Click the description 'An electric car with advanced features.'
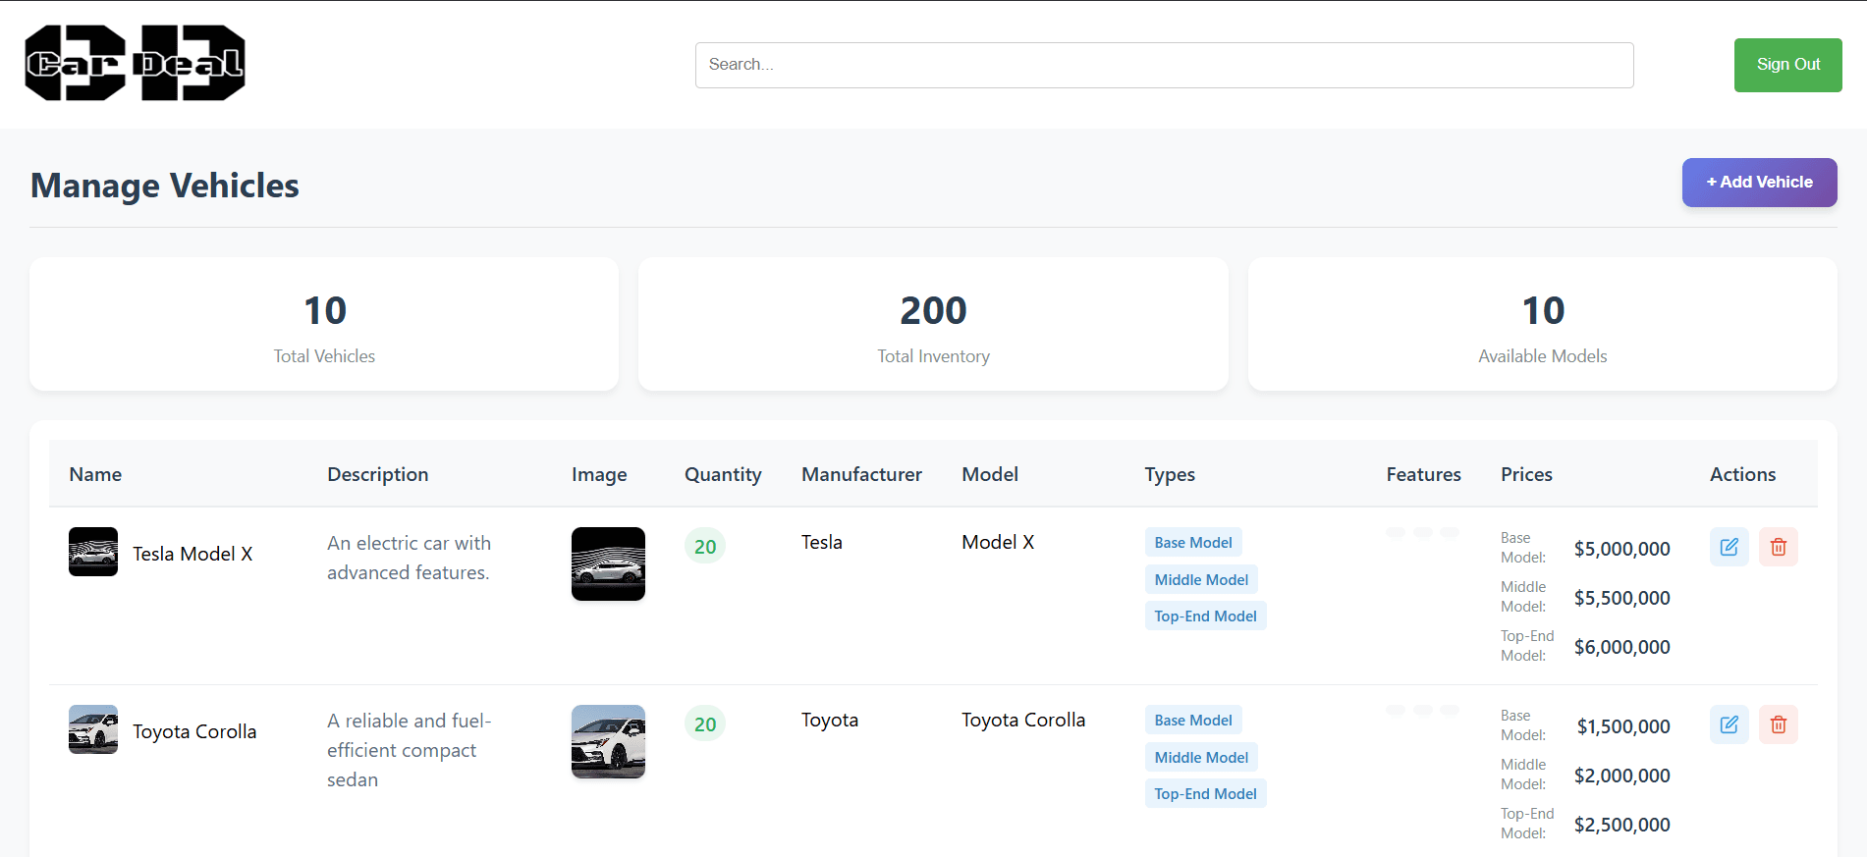The width and height of the screenshot is (1867, 857). [409, 558]
